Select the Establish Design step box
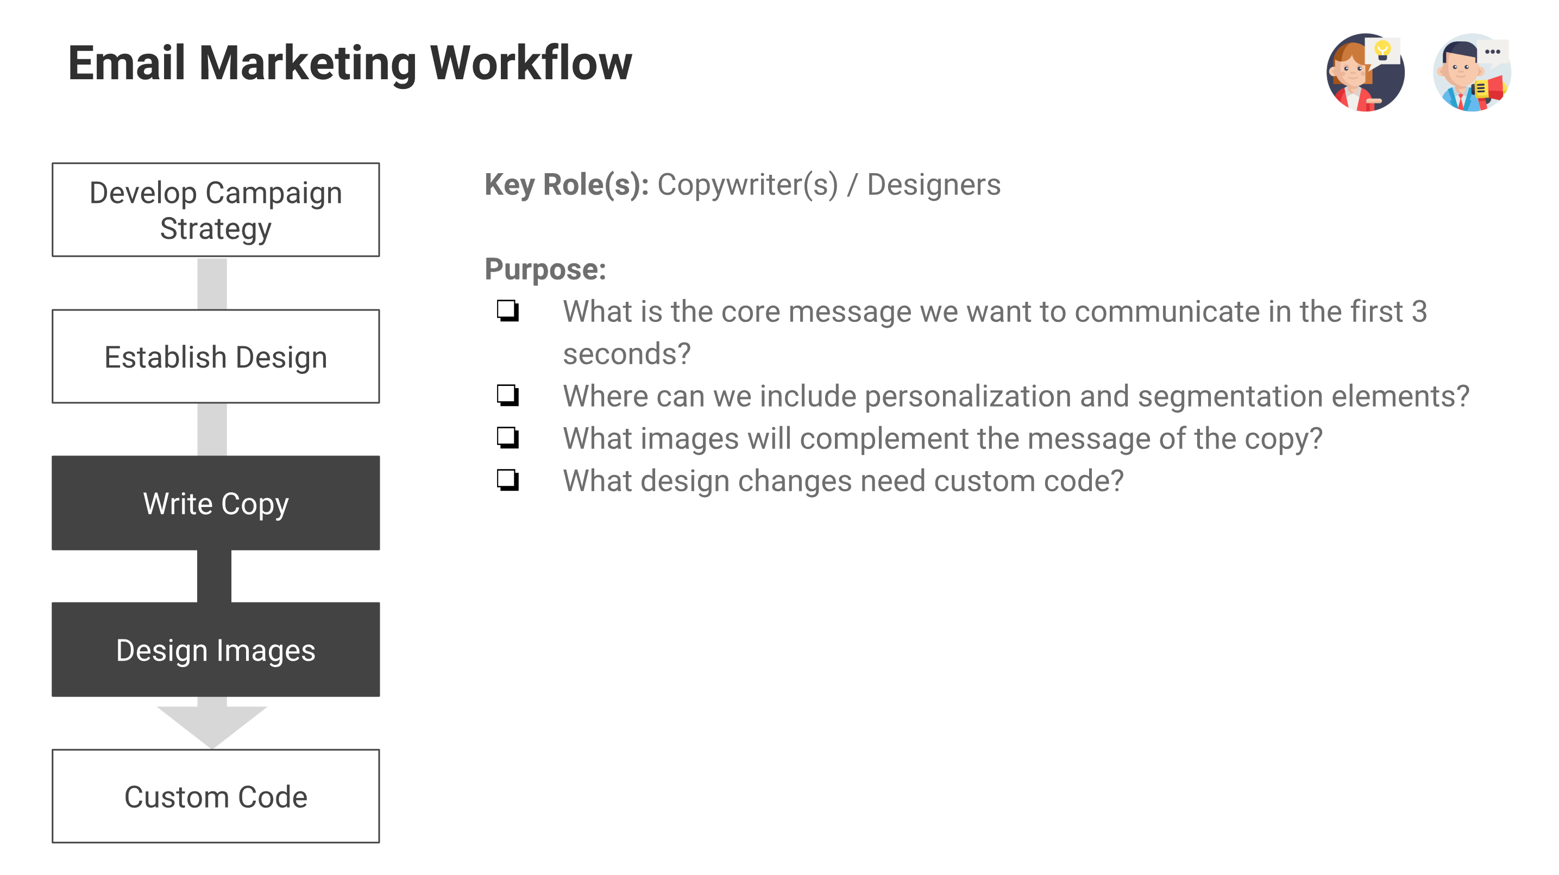Viewport: 1559px width, 875px height. click(x=216, y=357)
